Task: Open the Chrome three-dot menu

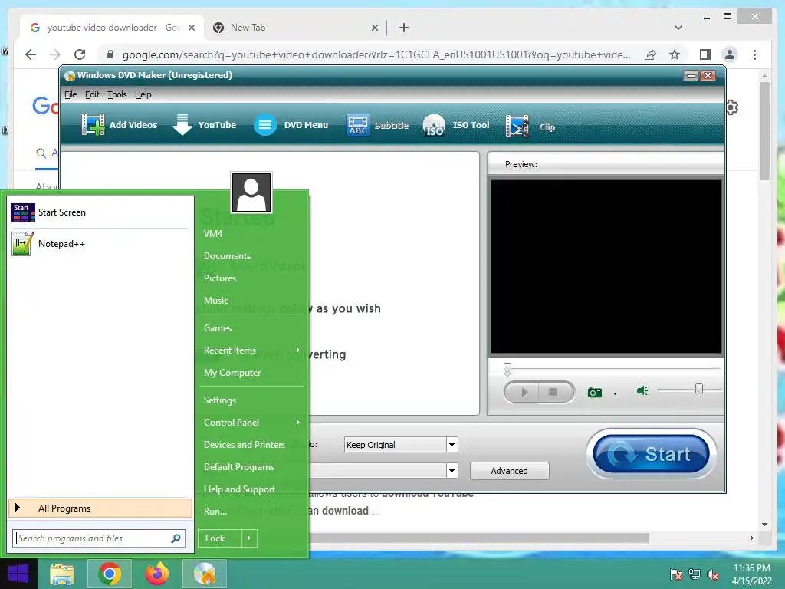Action: (754, 54)
